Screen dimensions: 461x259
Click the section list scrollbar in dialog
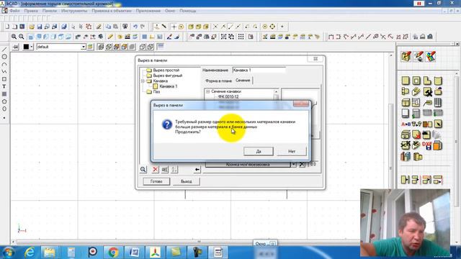(276, 97)
